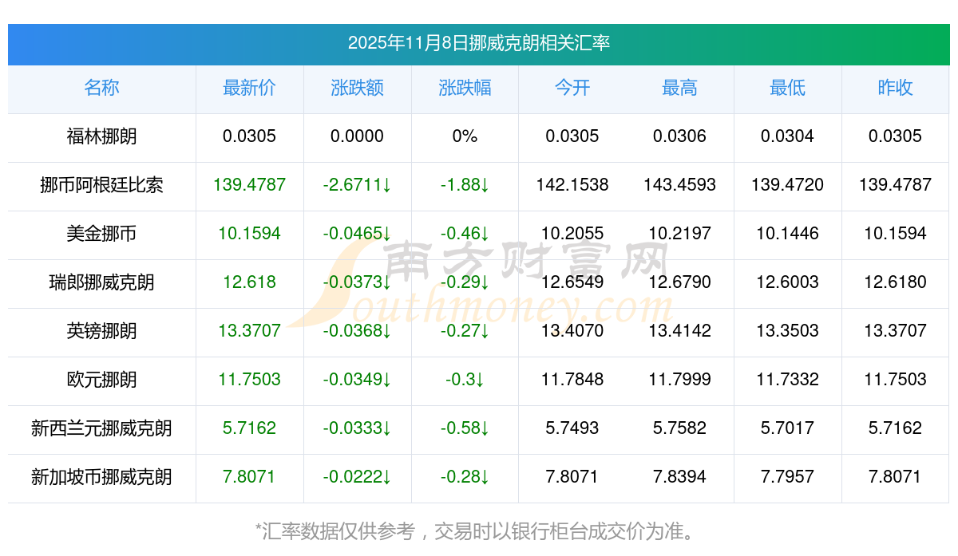Open the 欧元挪朗 currency pair
Screen dimensions: 958x556
coord(101,380)
